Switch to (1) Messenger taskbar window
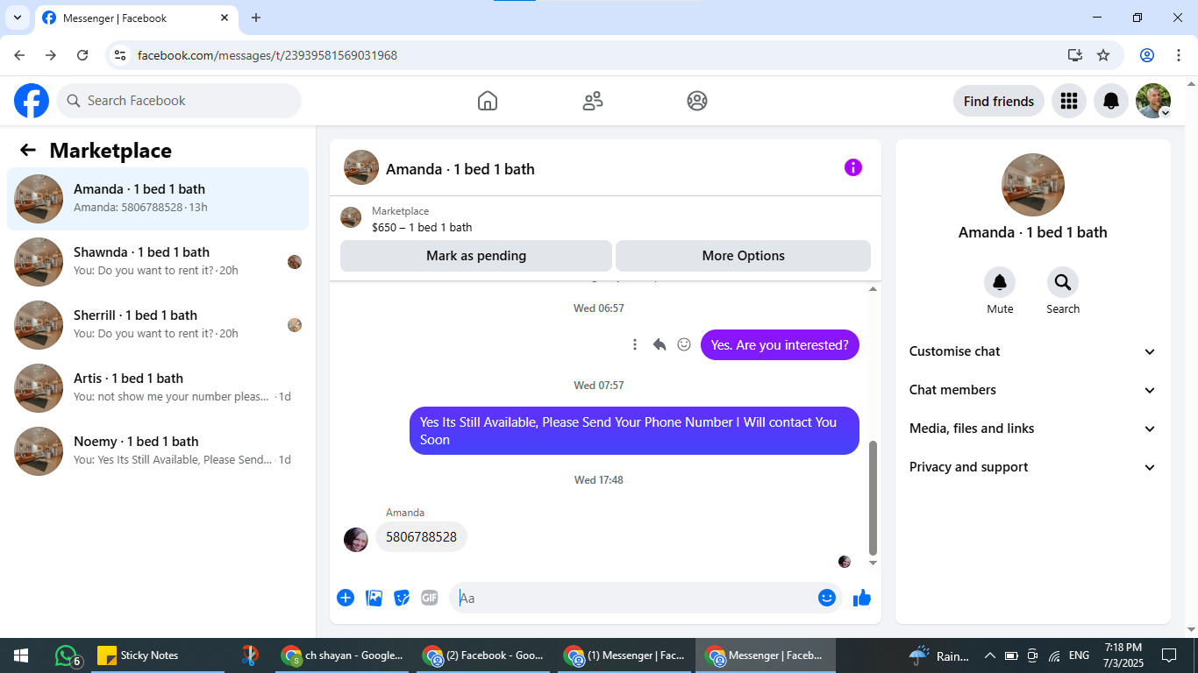 (x=625, y=655)
